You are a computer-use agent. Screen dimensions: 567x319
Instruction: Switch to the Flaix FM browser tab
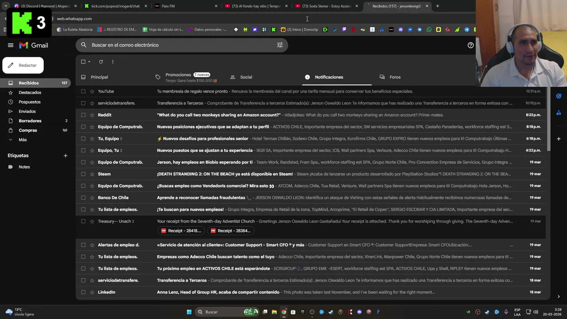point(185,6)
